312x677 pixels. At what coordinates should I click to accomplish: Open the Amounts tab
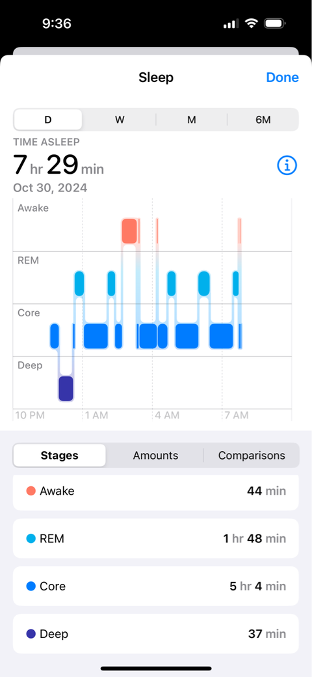coord(155,455)
